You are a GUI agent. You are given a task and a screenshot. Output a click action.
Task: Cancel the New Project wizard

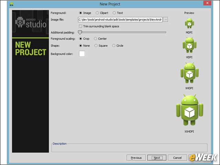[177, 158]
